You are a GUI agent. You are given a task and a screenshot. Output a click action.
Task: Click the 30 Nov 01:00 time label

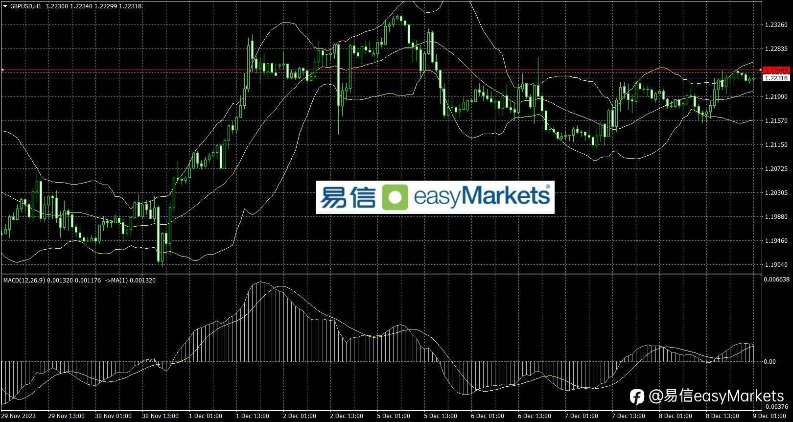(113, 416)
